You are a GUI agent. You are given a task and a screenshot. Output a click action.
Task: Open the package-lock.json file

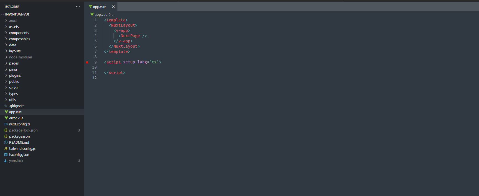[x=23, y=130]
